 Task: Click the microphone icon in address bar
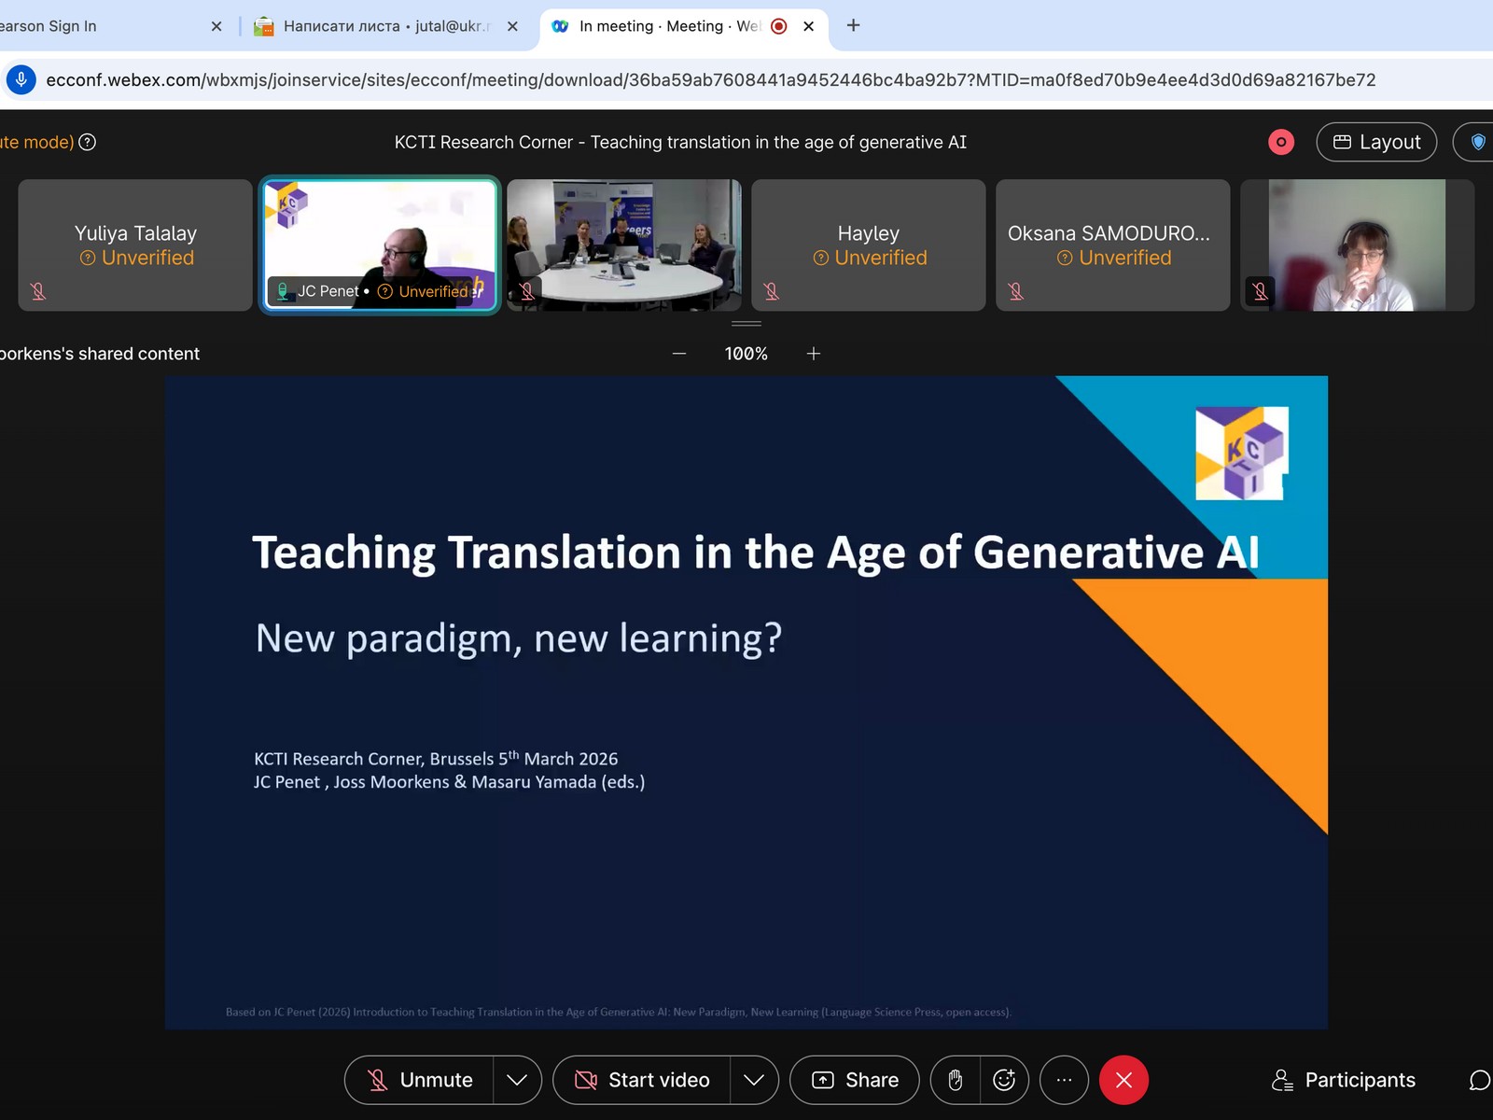tap(21, 80)
